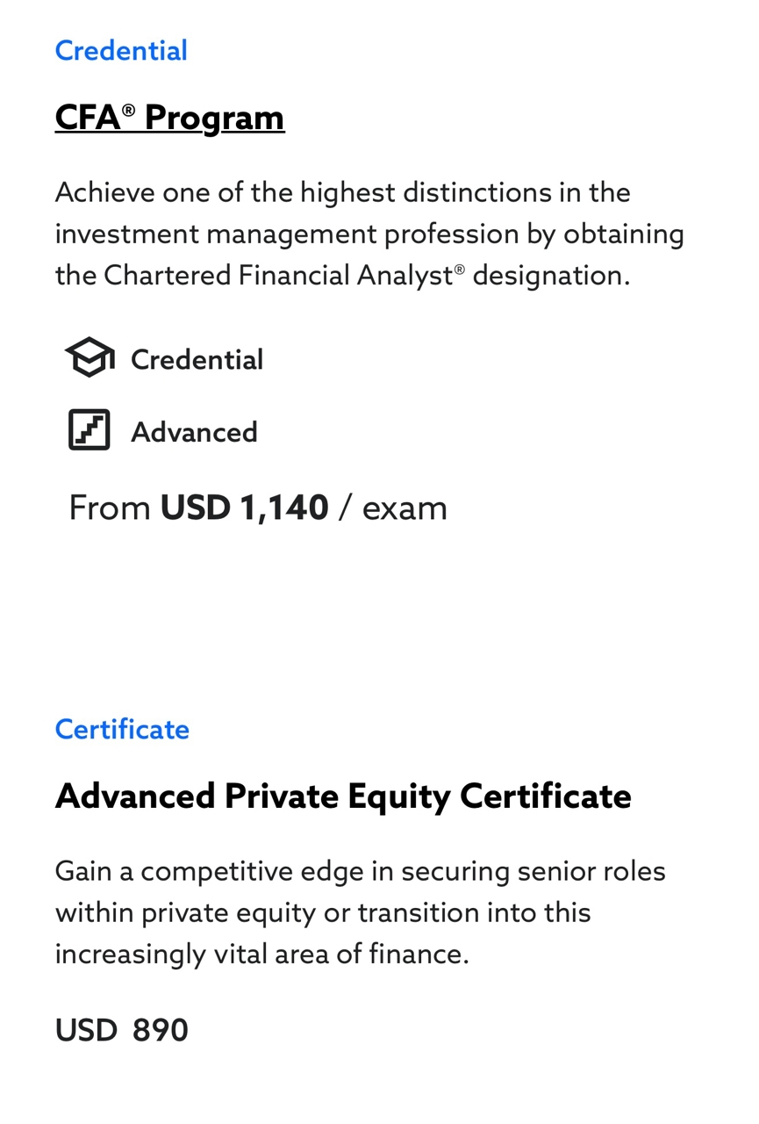Screen dimensions: 759x1124
Task: Click the USD 1,140 exam price
Action: (x=244, y=508)
